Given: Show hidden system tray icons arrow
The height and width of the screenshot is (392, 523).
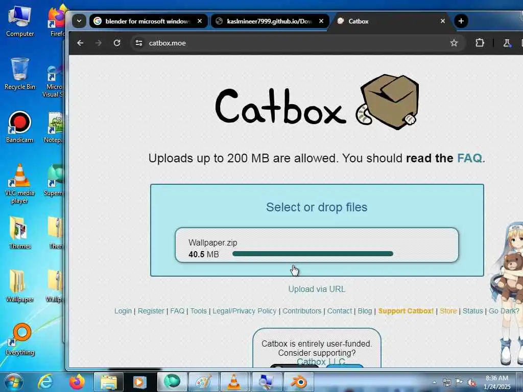Looking at the screenshot, I should (434, 382).
